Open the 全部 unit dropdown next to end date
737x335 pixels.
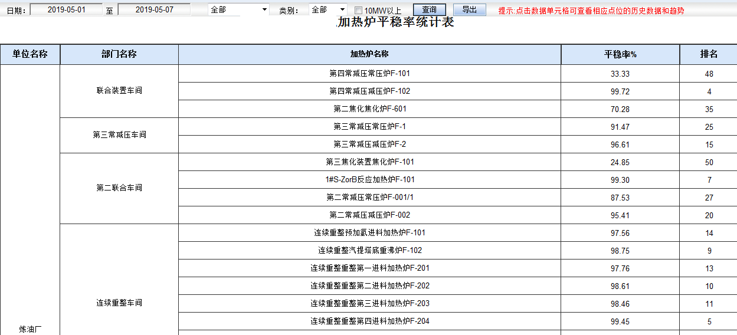(x=238, y=10)
